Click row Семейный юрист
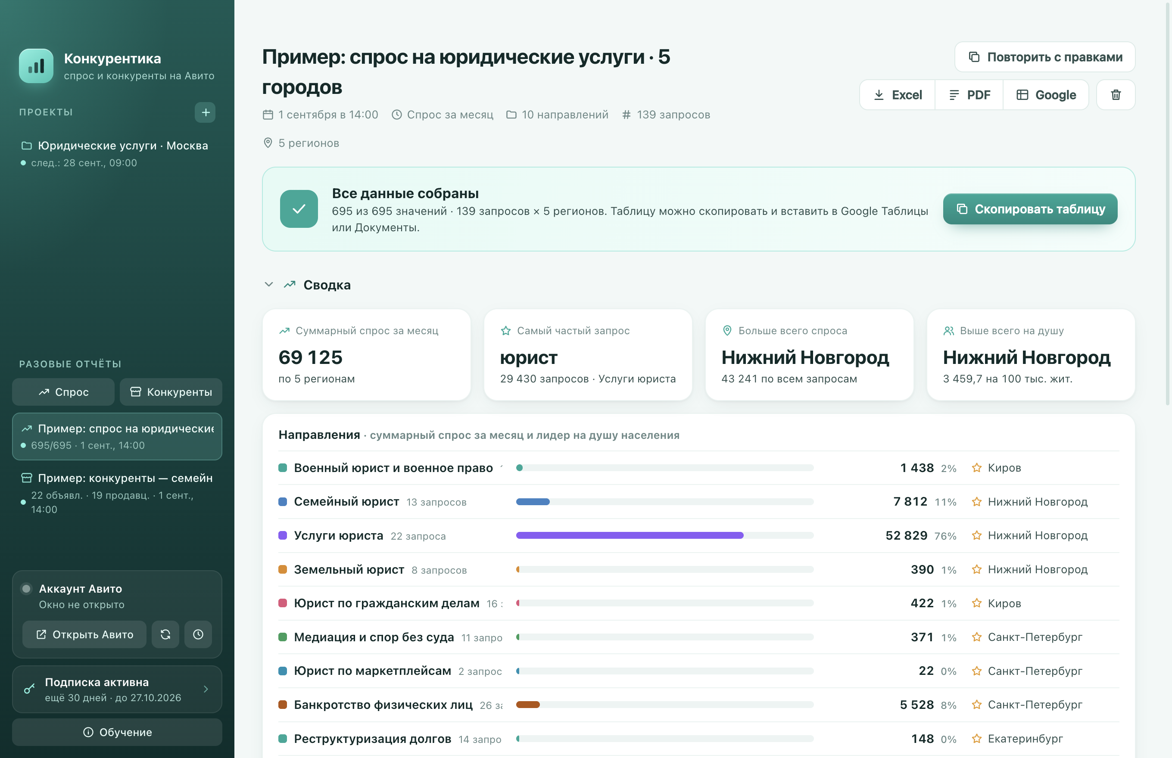The height and width of the screenshot is (758, 1172). coord(699,502)
